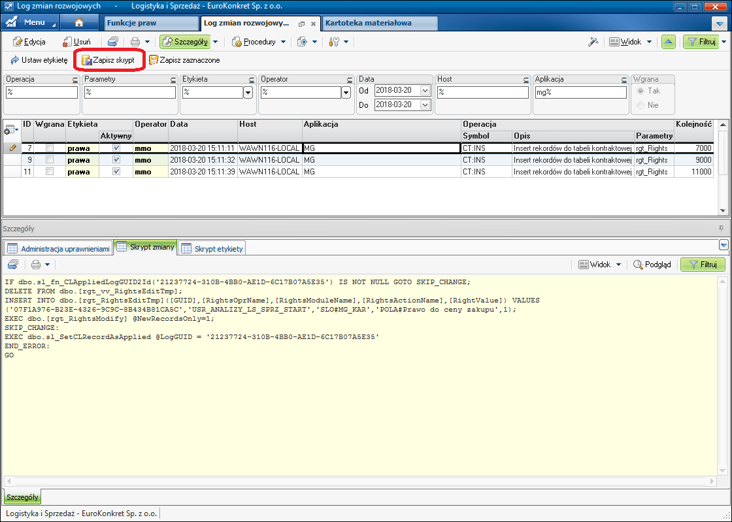Select the Wgrana Nie radio button

pyautogui.click(x=640, y=105)
